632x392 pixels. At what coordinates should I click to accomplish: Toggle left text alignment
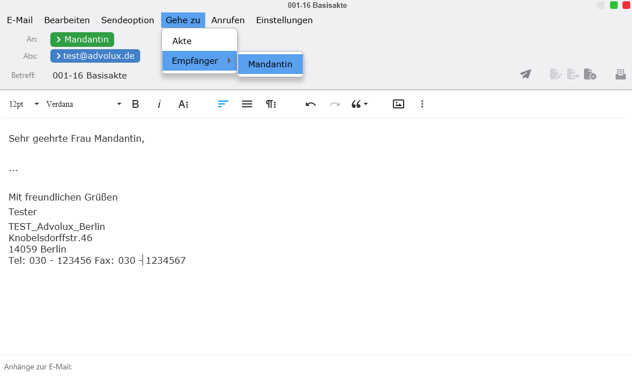pyautogui.click(x=223, y=104)
